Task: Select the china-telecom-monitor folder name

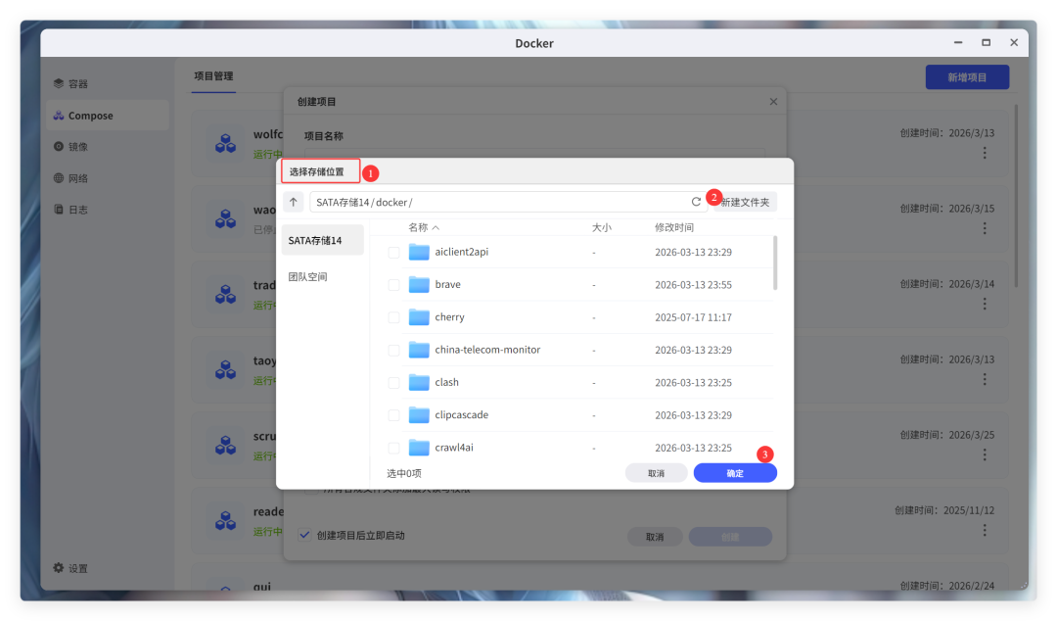Action: pyautogui.click(x=487, y=350)
